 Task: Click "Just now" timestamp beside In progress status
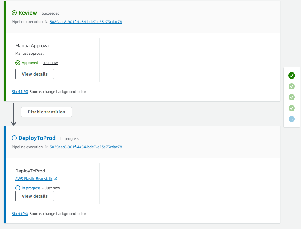[52, 188]
